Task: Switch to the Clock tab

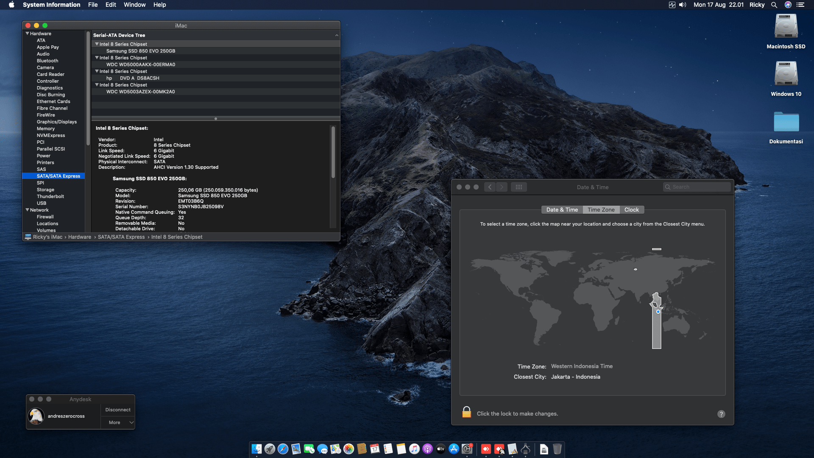Action: [632, 210]
